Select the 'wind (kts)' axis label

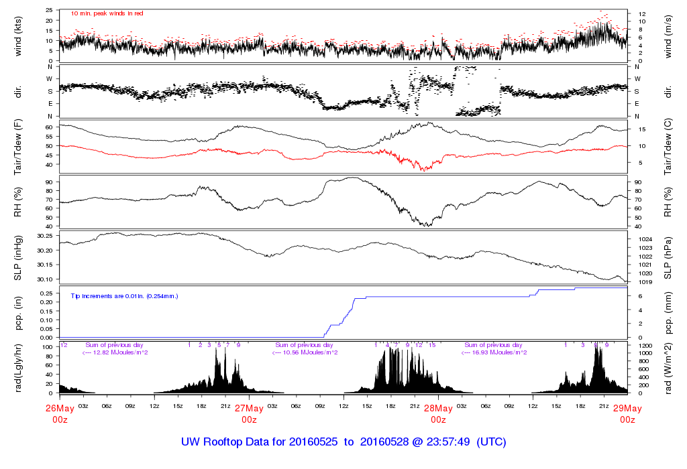click(18, 36)
